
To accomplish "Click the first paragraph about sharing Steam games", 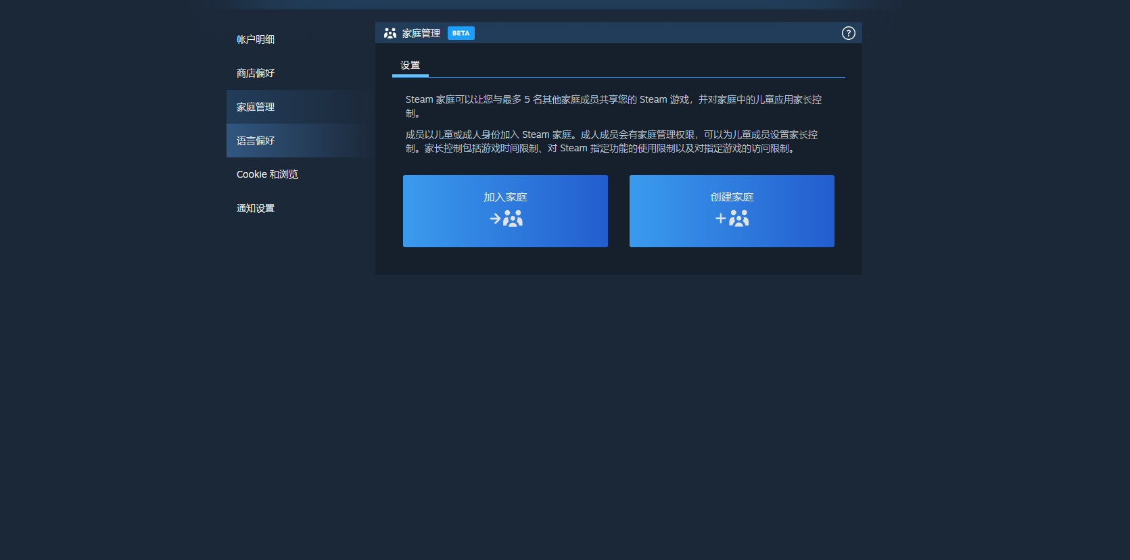I will click(x=613, y=100).
